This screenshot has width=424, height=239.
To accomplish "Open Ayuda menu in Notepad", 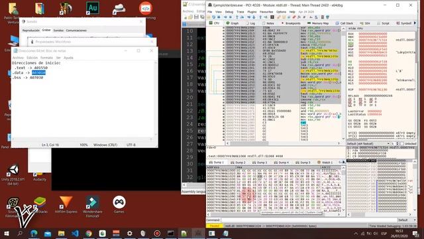I will (x=68, y=58).
